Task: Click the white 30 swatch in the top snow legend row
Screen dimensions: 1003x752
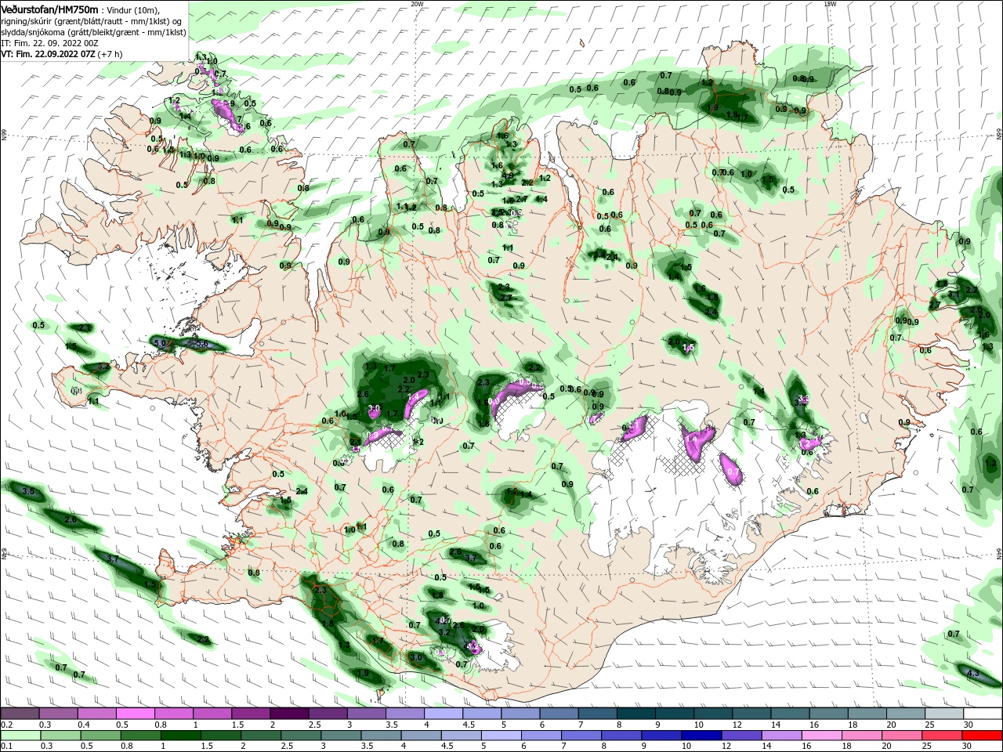Action: coord(983,714)
